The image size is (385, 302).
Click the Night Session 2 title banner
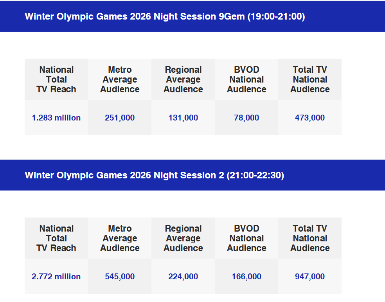tap(154, 175)
